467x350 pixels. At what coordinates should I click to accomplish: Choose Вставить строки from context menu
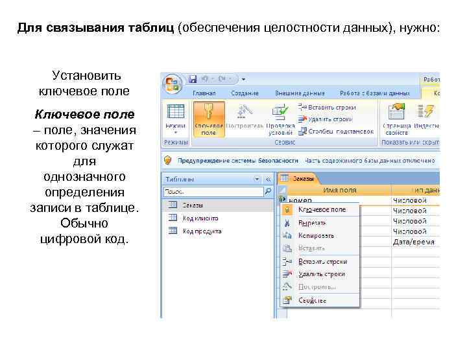(320, 262)
